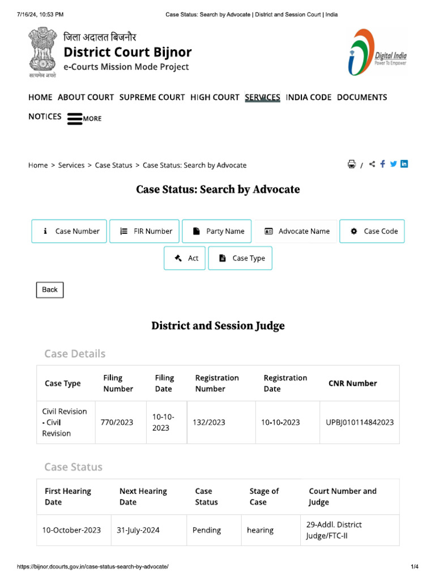Switch to the Act search tab

point(185,258)
